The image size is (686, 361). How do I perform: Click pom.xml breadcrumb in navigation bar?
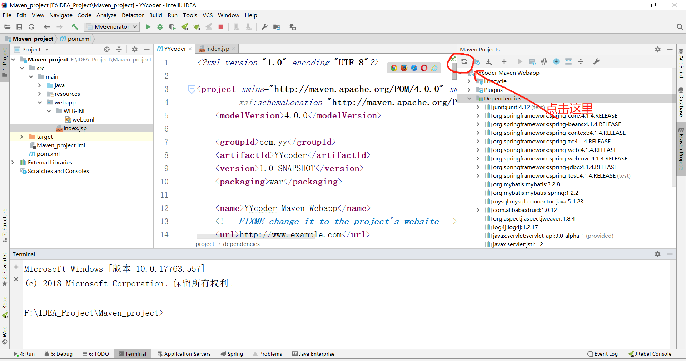75,39
